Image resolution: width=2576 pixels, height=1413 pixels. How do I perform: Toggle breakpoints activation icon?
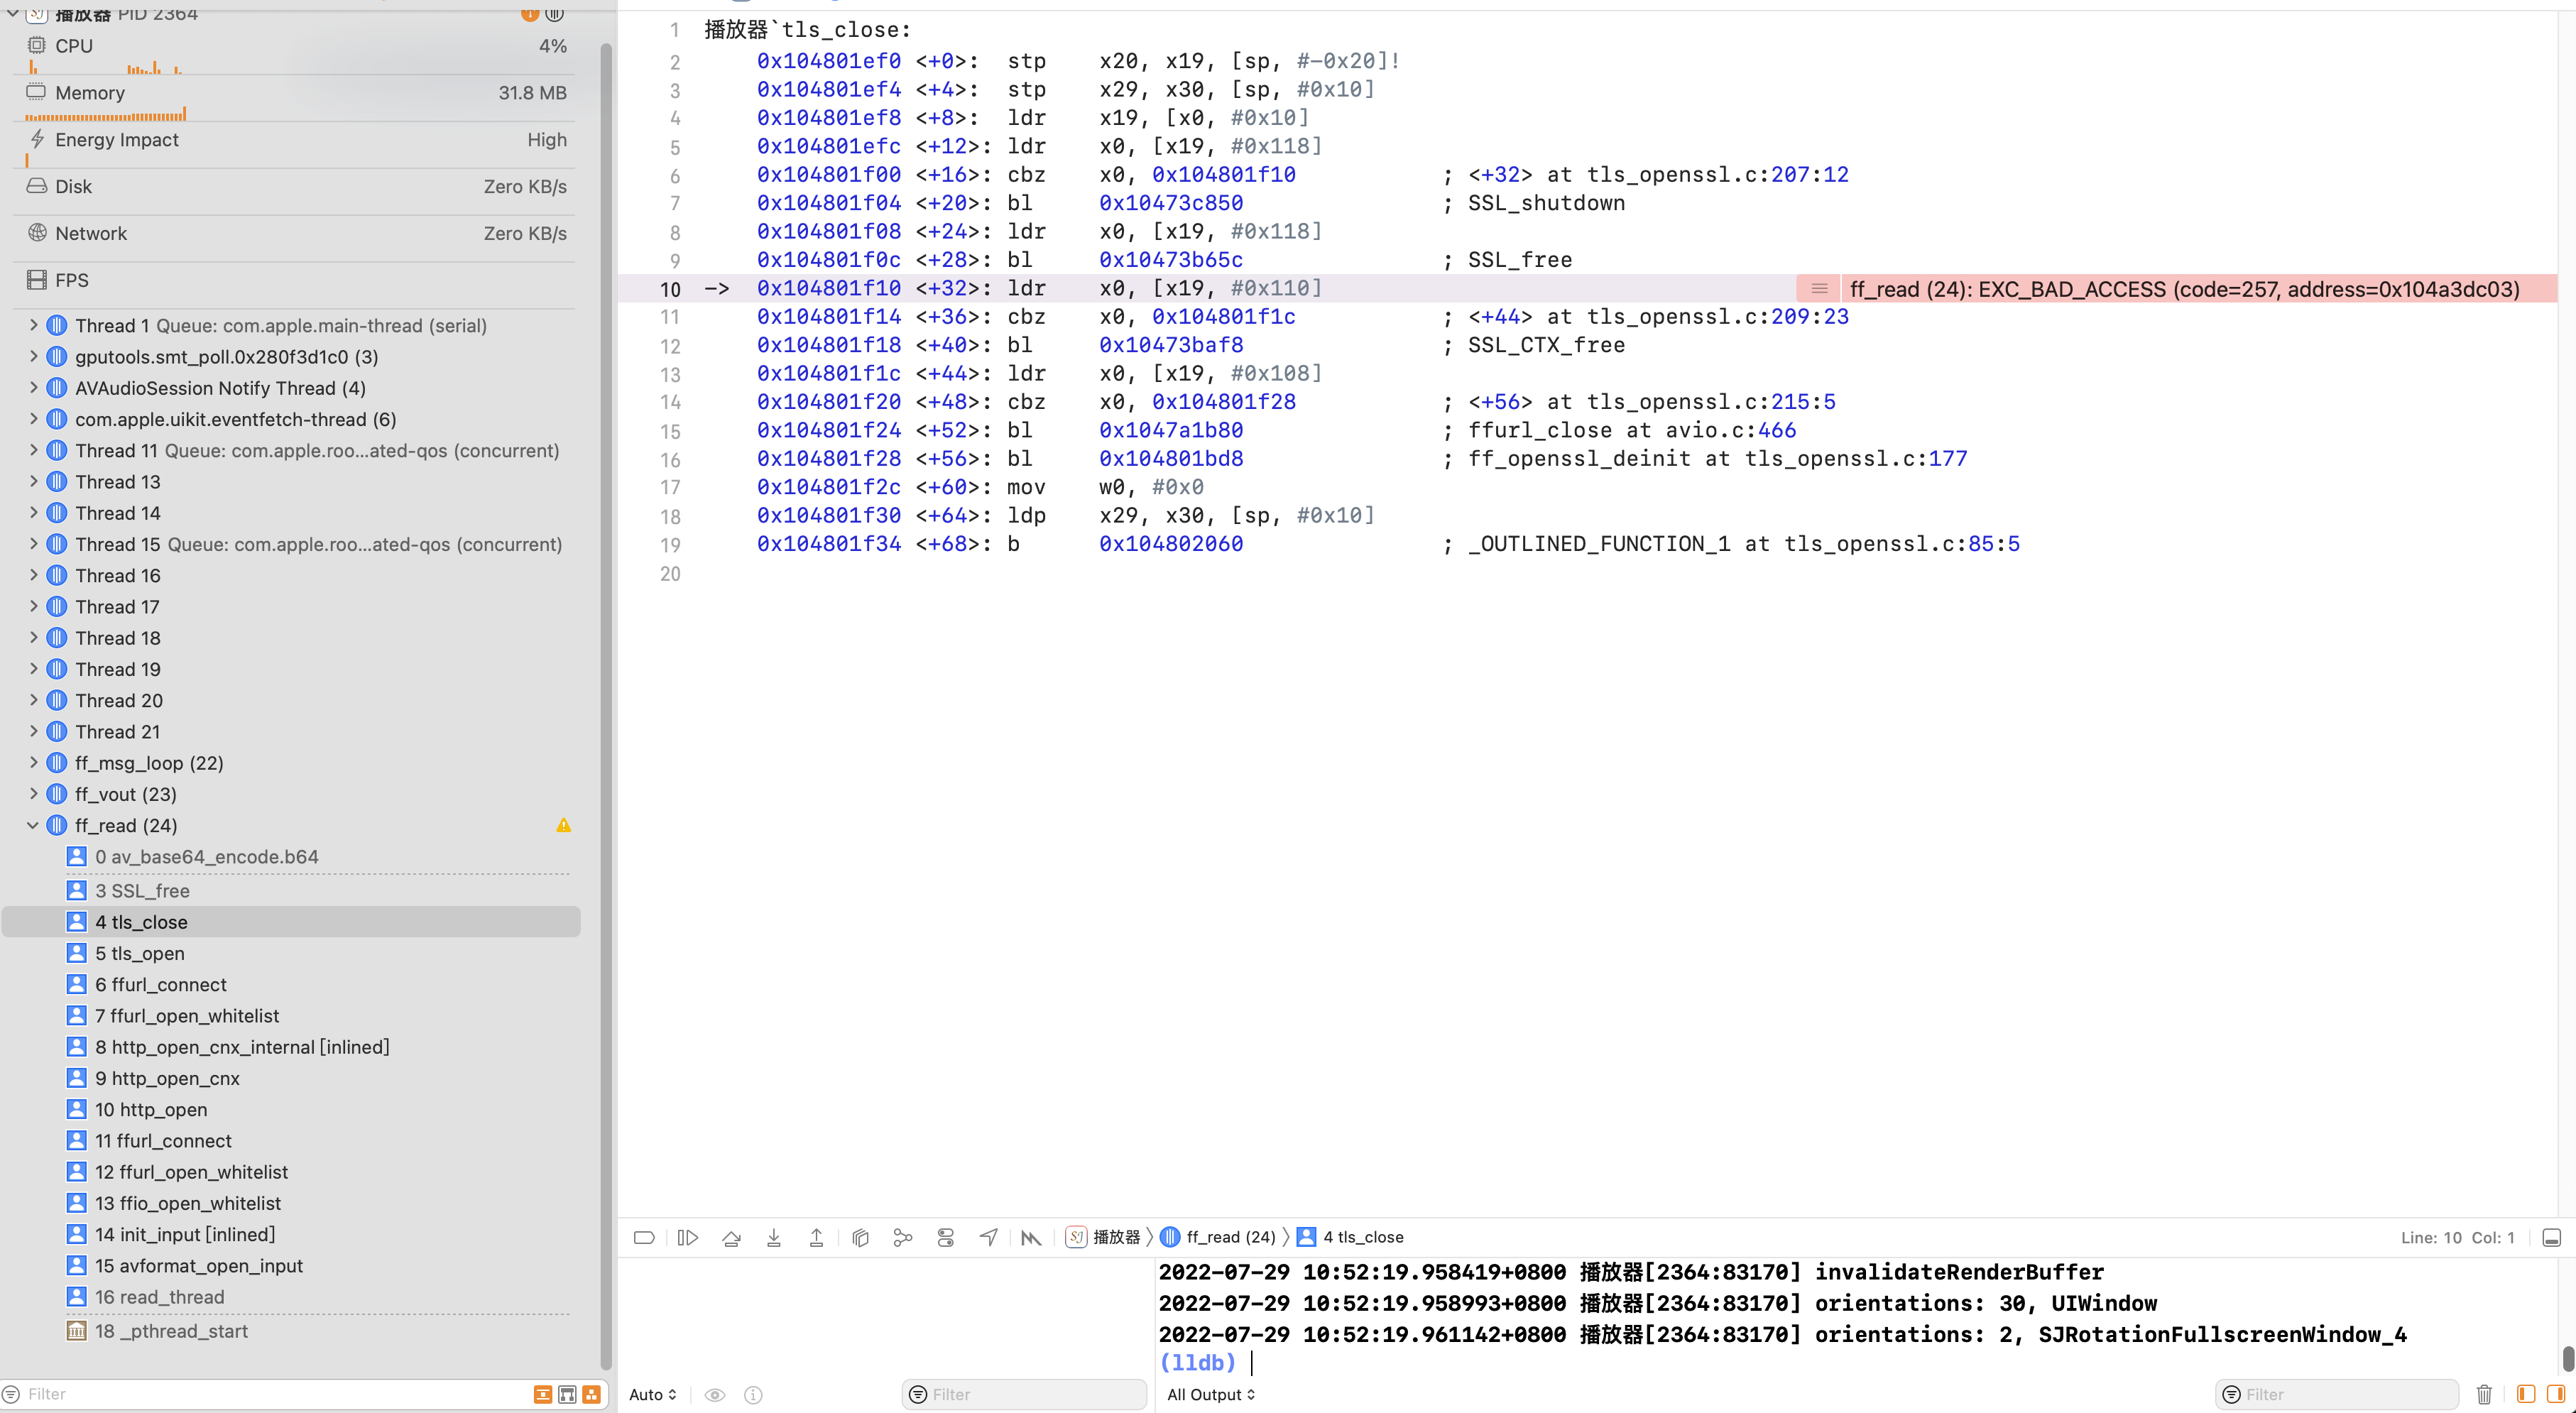(644, 1237)
